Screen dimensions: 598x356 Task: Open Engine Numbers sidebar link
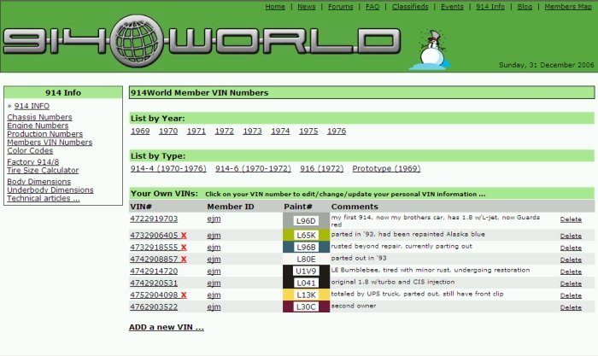point(38,125)
